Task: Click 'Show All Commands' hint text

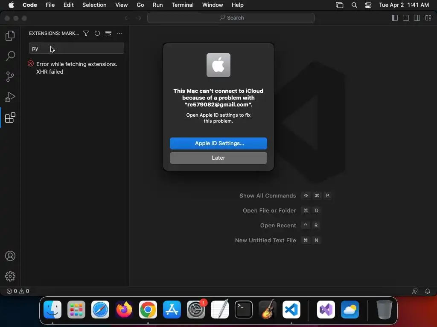Action: tap(268, 196)
